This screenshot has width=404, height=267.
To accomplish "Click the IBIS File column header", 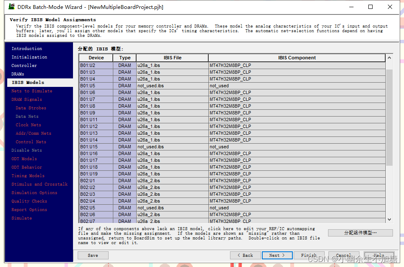I will (172, 58).
